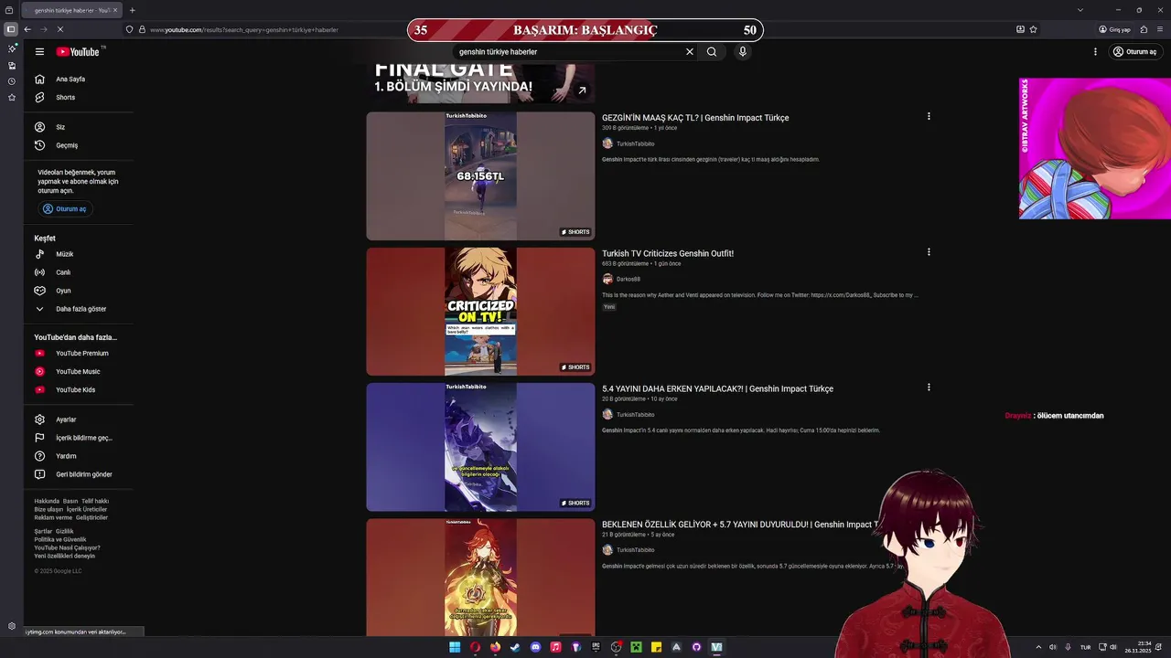Click the Gizlilik footer link
This screenshot has height=658, width=1171.
(x=65, y=532)
